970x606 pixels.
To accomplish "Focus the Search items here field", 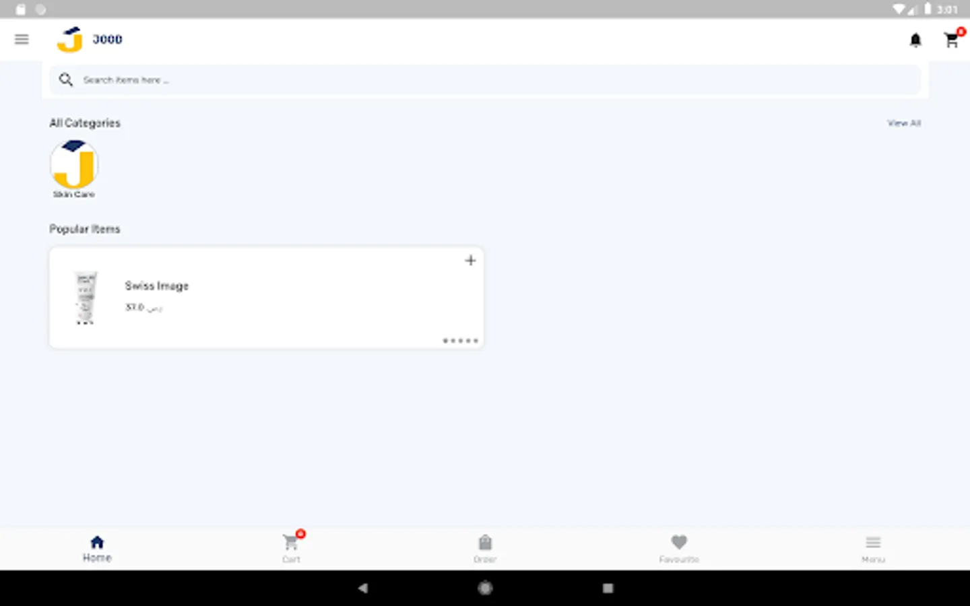I will 485,79.
